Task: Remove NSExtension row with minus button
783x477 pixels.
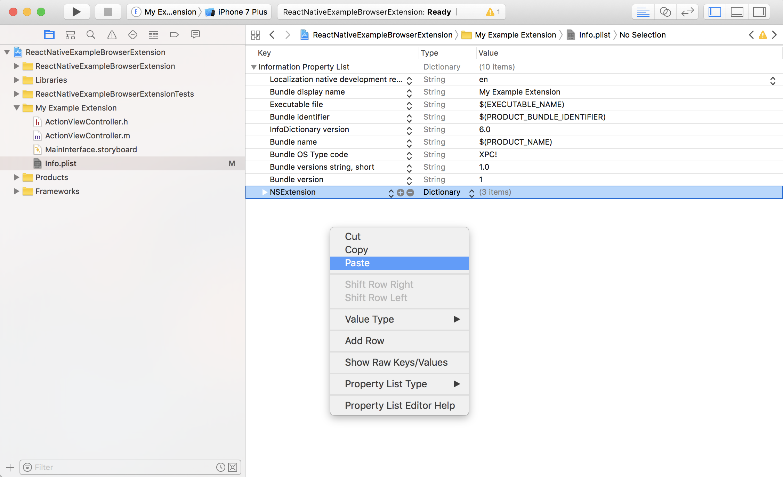Action: (410, 192)
